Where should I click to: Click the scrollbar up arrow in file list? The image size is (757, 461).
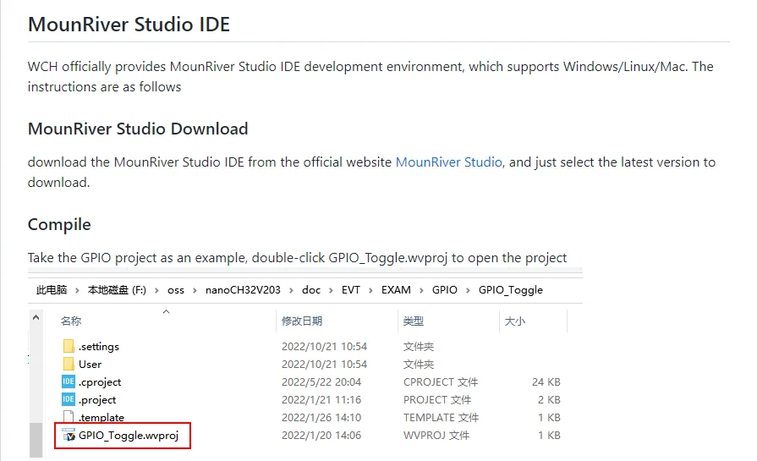(x=36, y=318)
